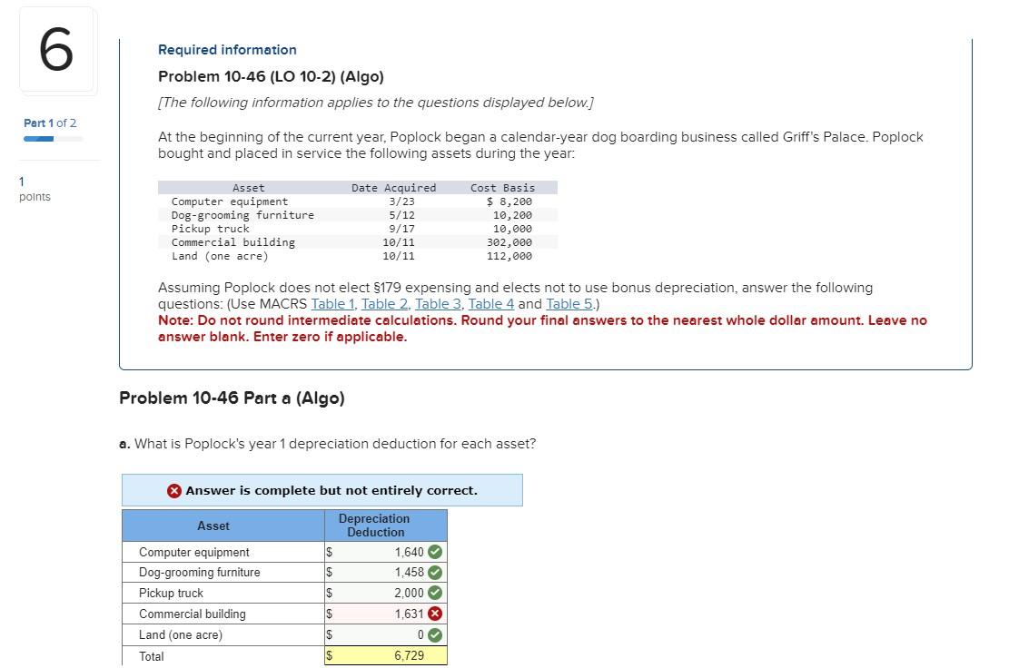Click the green check beside 2,000
The height and width of the screenshot is (668, 1009).
(435, 593)
